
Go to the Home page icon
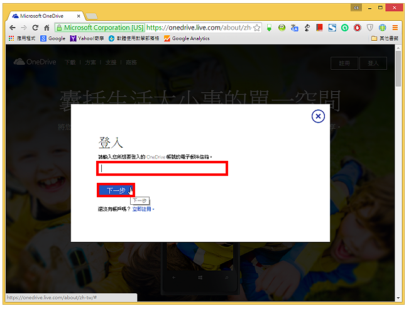[47, 28]
